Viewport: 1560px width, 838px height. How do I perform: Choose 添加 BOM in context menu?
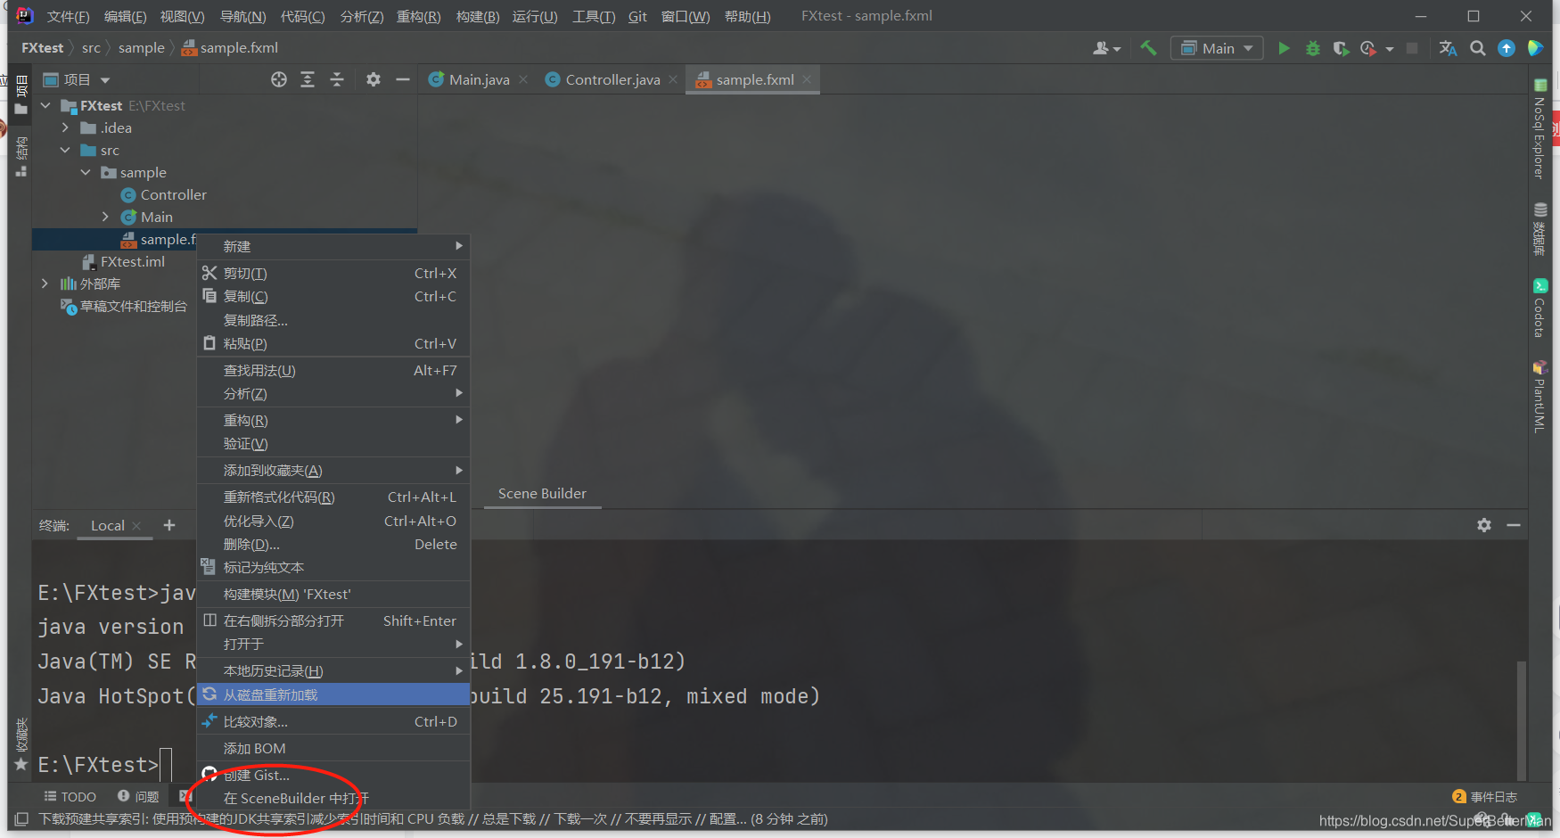click(333, 748)
